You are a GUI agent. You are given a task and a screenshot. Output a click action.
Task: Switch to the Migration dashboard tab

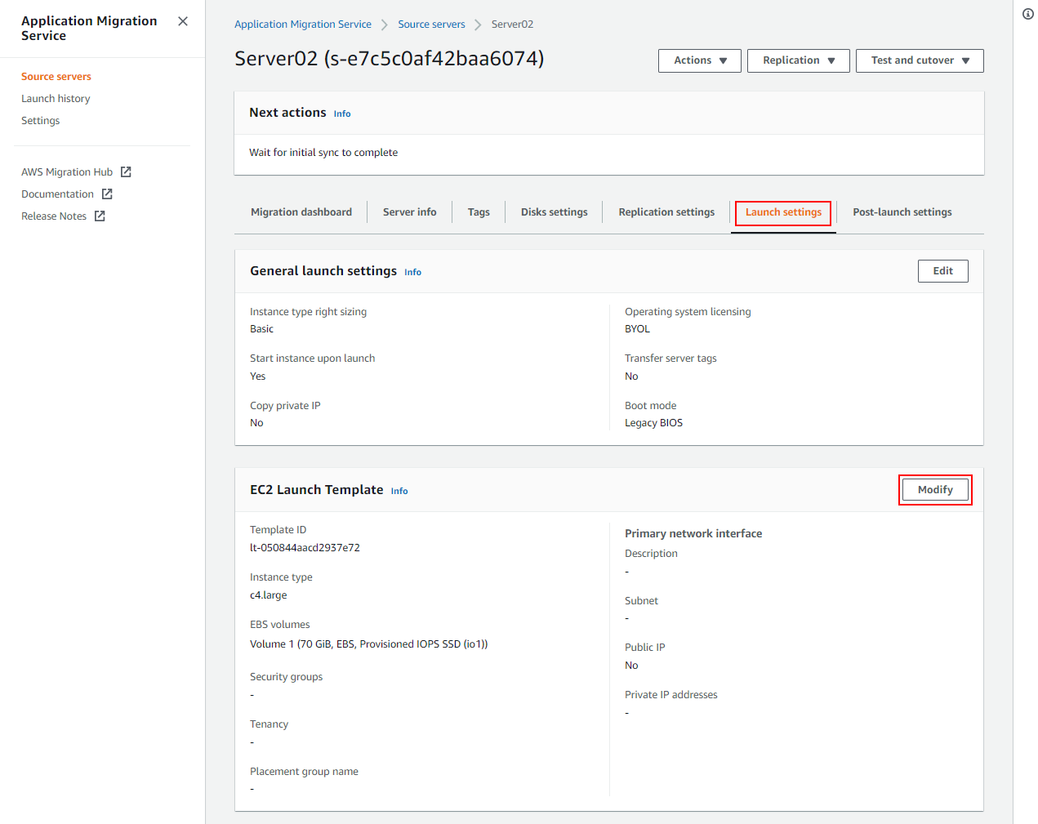point(301,212)
